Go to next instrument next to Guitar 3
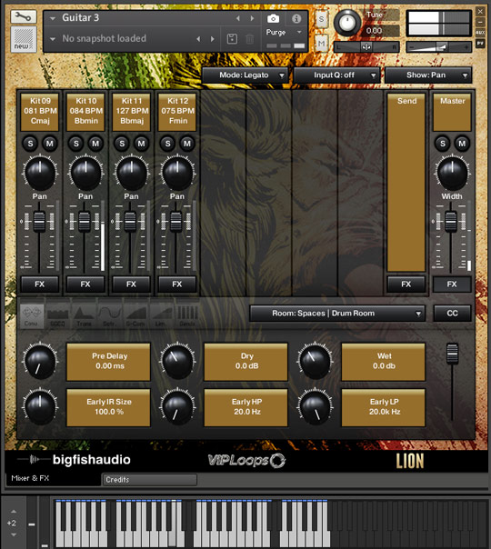This screenshot has width=491, height=549. click(x=252, y=18)
